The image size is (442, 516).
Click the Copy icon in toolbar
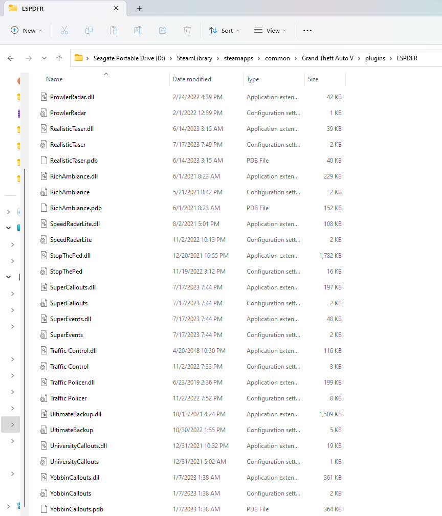click(89, 30)
